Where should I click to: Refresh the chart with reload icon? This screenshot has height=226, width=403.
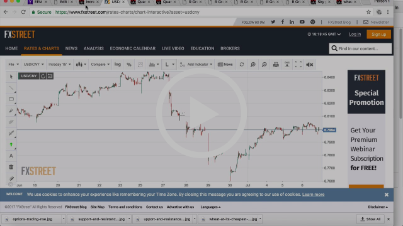coord(242,65)
